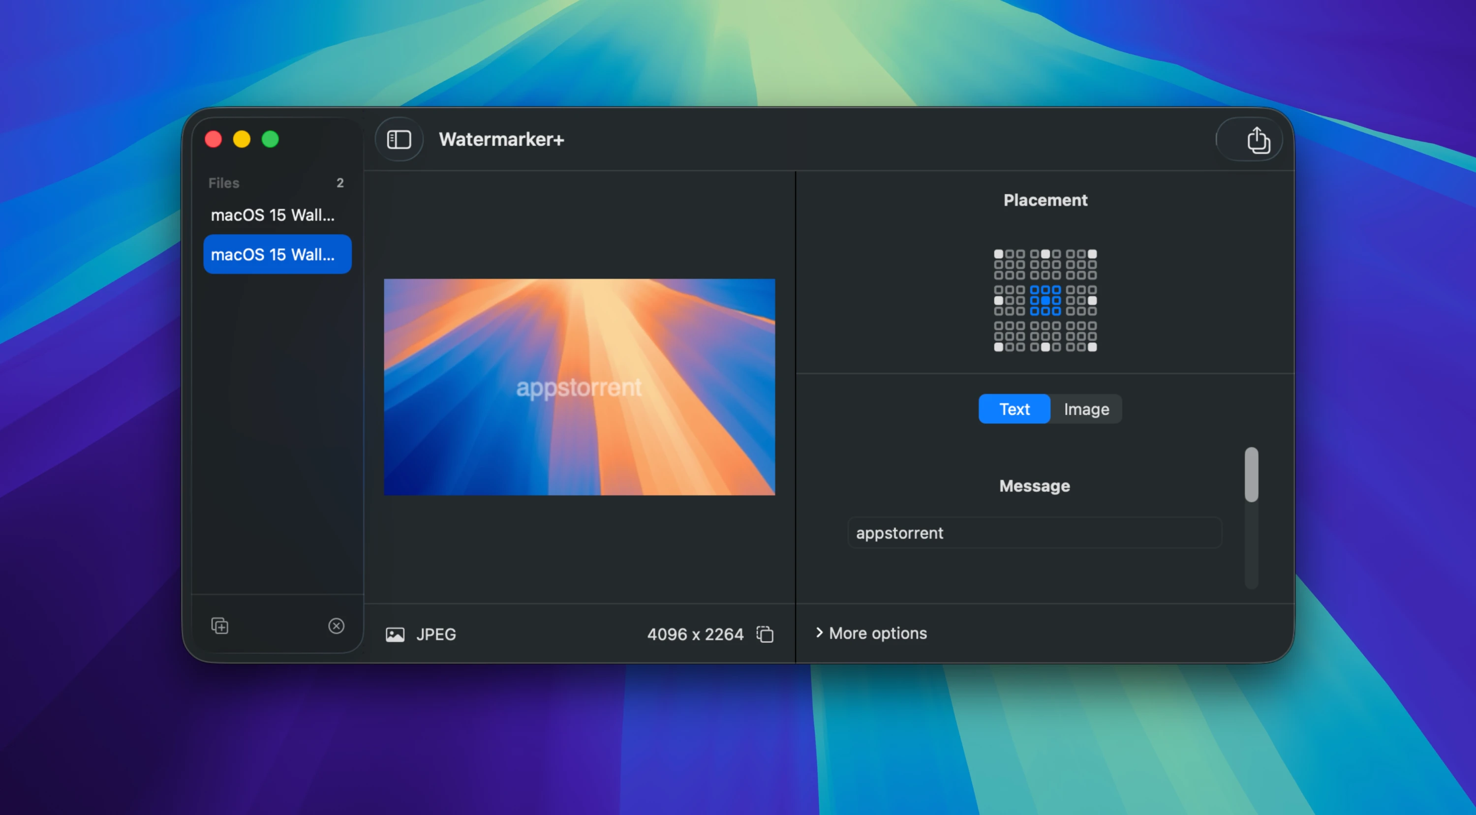Click the Watermarker+ window title

[501, 139]
